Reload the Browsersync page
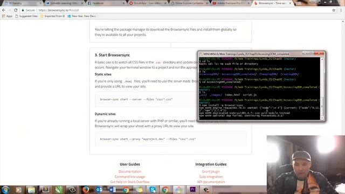The image size is (345, 194). point(16,10)
